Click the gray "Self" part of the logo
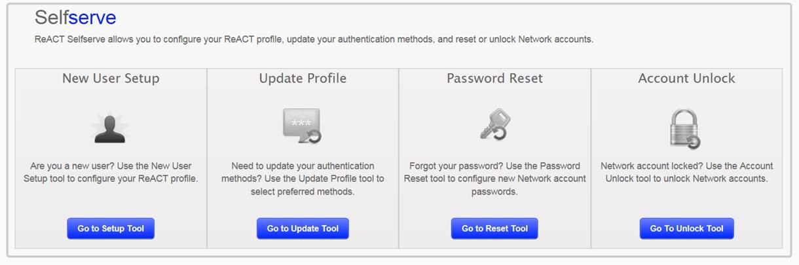The height and width of the screenshot is (265, 799). point(51,18)
